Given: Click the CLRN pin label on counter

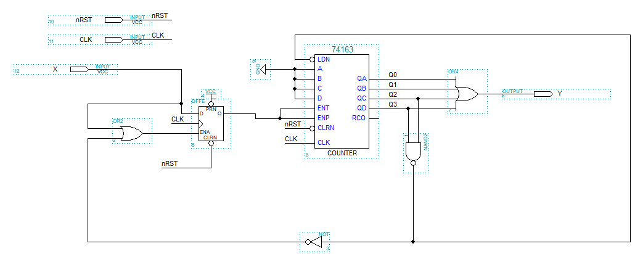Looking at the screenshot, I should pos(326,128).
